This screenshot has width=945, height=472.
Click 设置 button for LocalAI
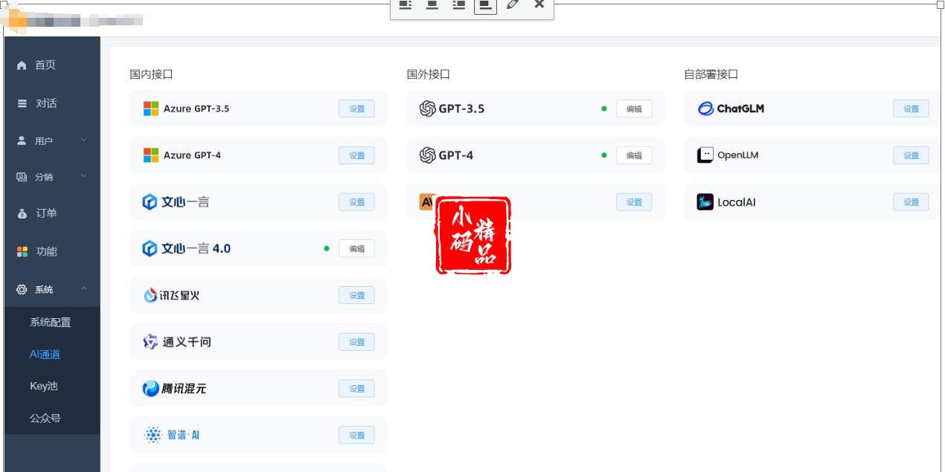click(911, 202)
